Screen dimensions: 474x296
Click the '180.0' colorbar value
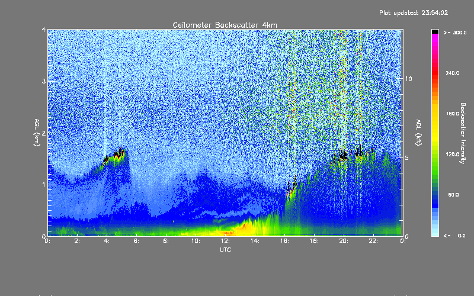click(x=453, y=114)
